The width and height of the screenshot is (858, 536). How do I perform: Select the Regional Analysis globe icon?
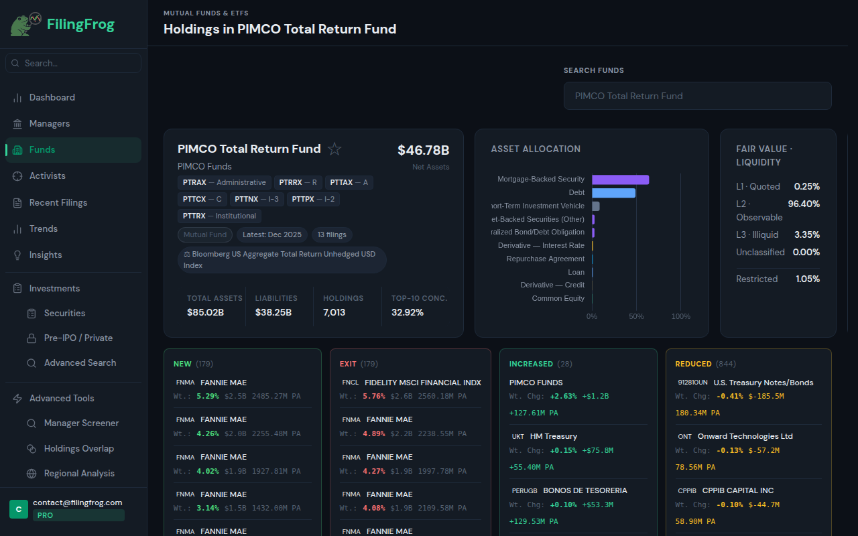click(31, 473)
